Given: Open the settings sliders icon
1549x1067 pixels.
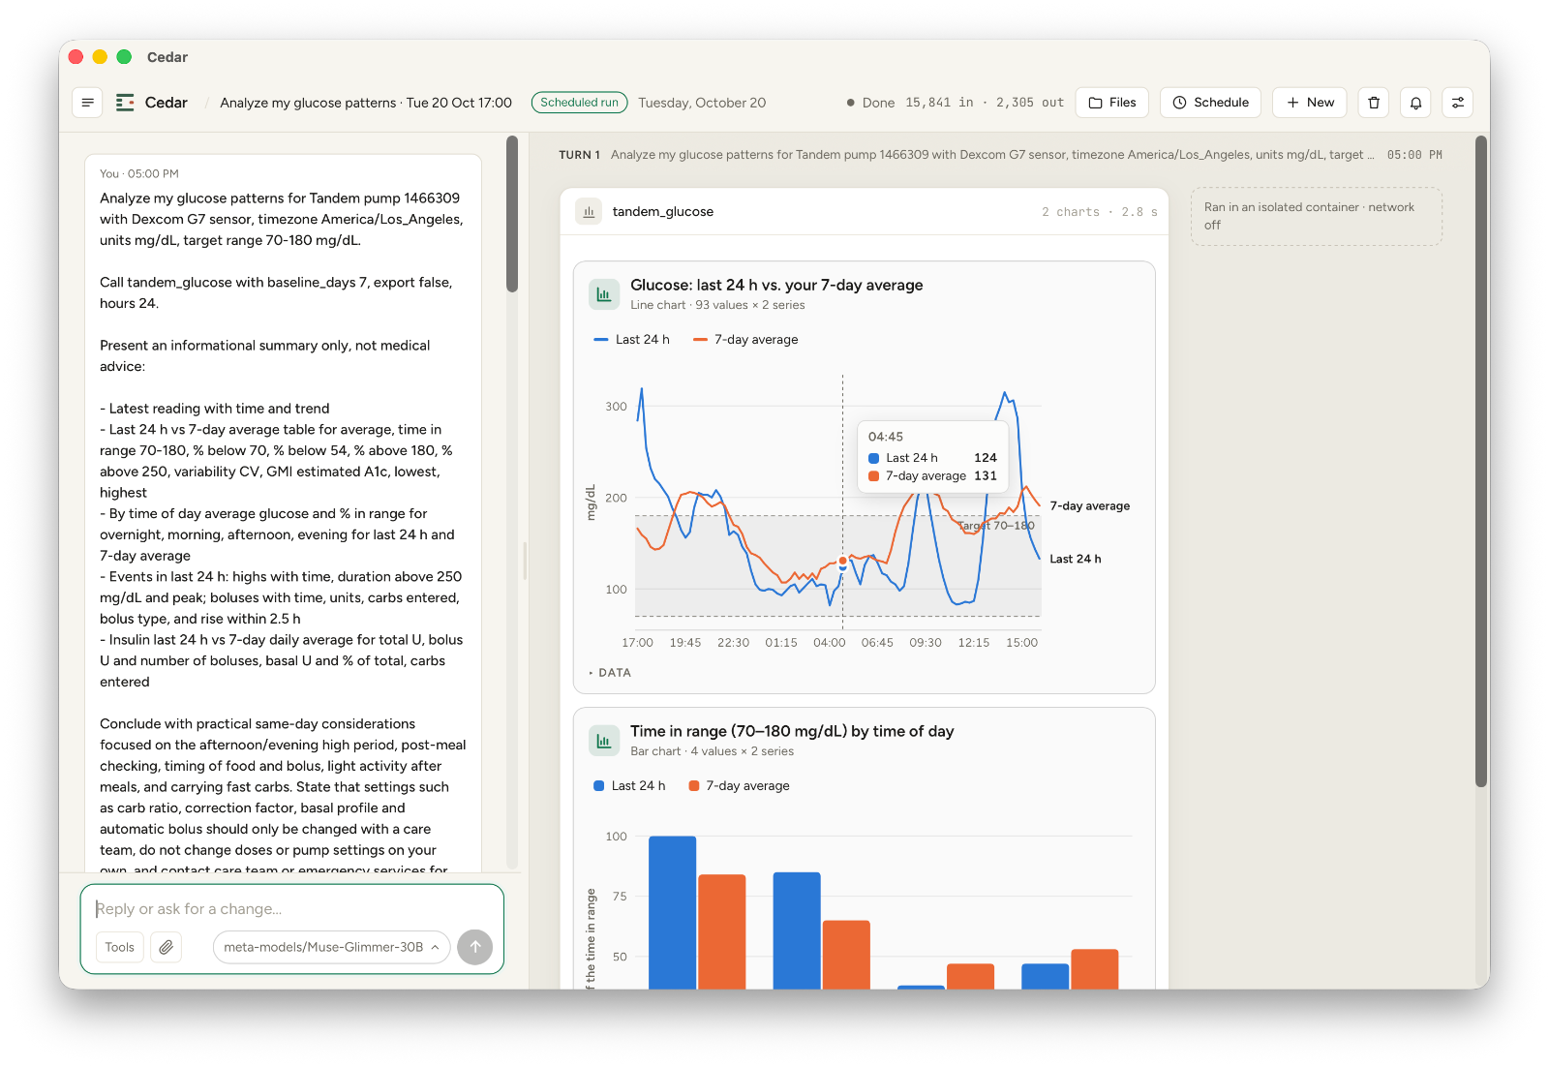Looking at the screenshot, I should pyautogui.click(x=1457, y=103).
